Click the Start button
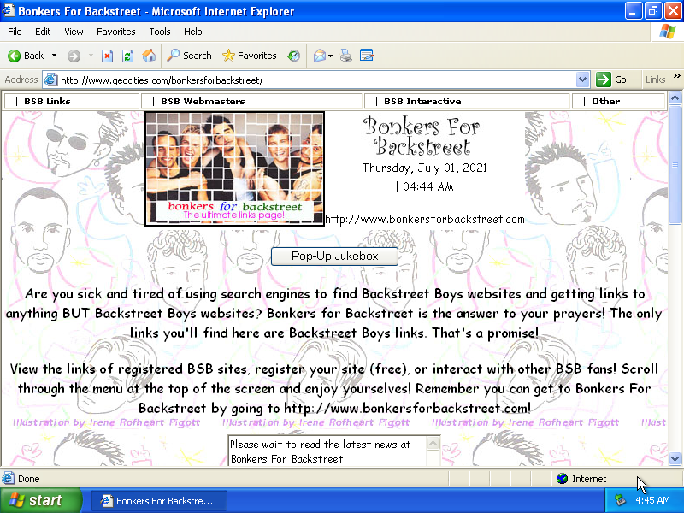Viewport: 684px width, 513px height. [40, 500]
